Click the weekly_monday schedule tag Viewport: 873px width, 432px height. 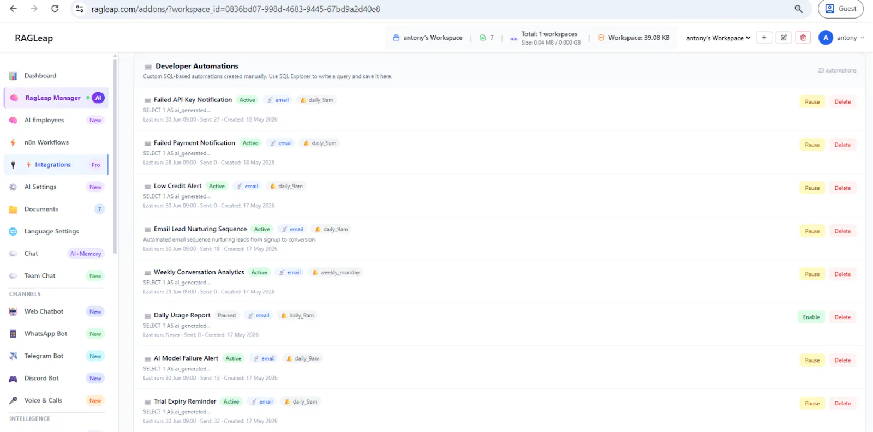tap(336, 273)
